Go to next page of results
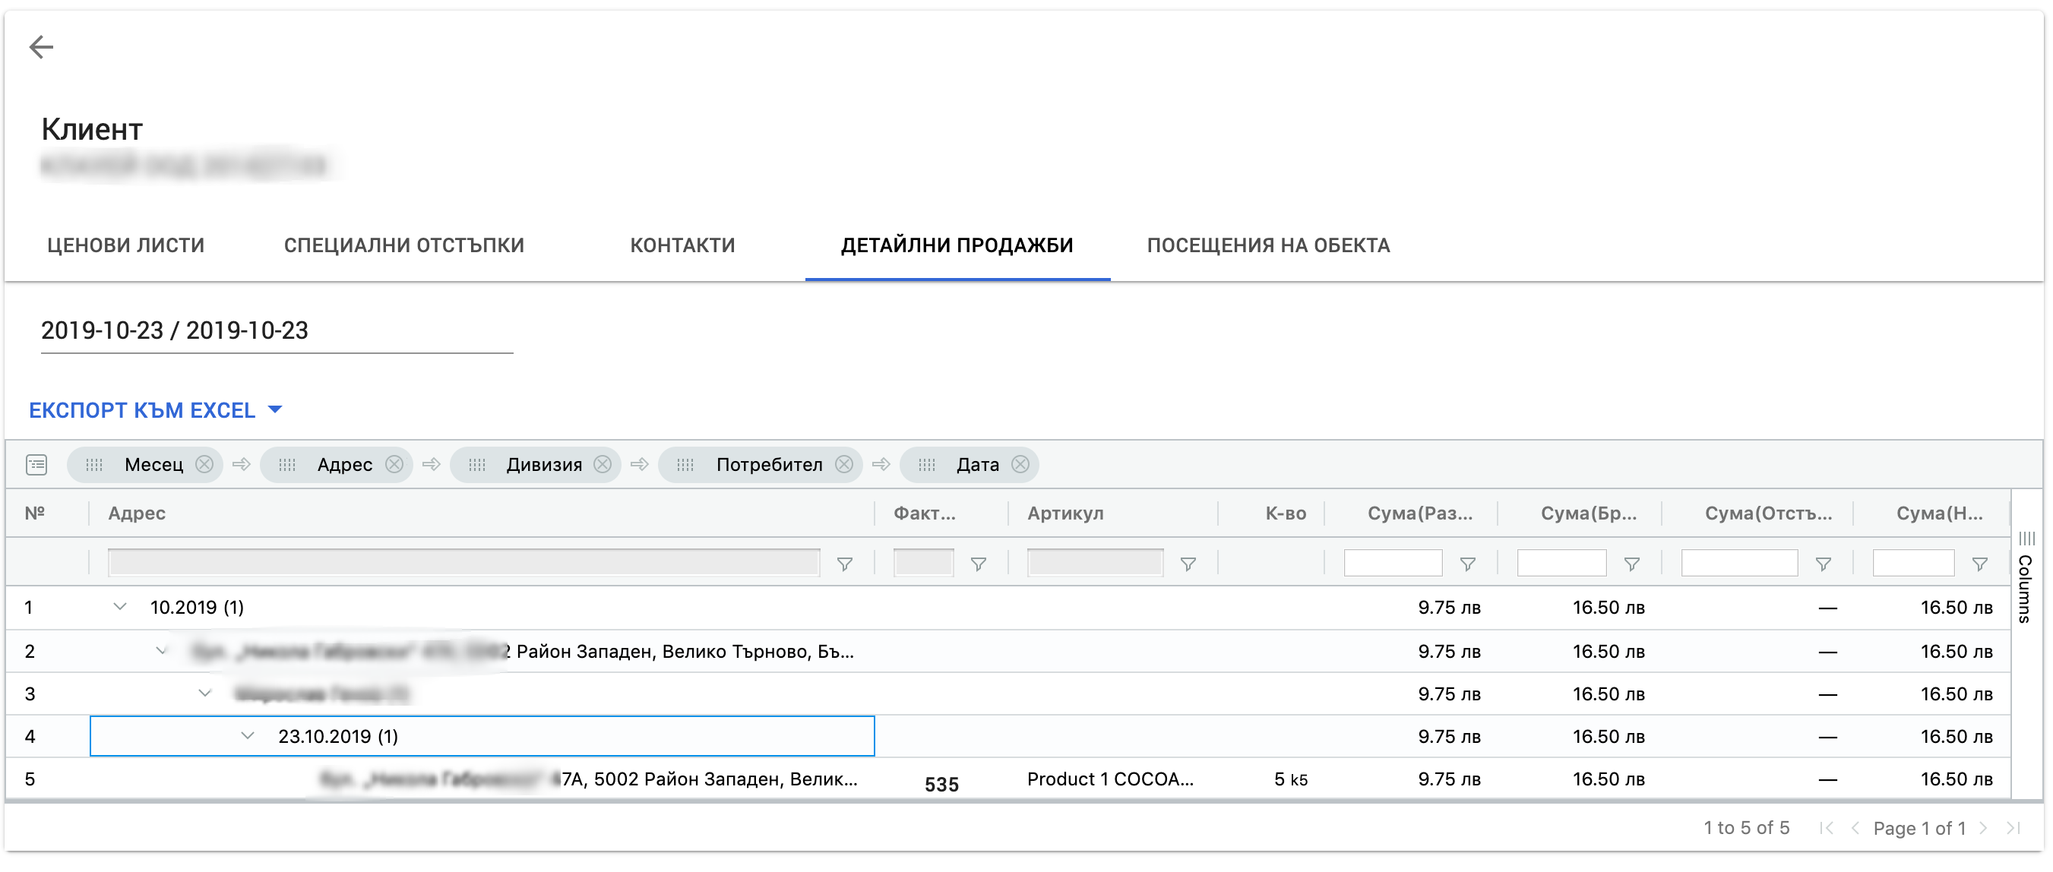Screen dimensions: 2053x872 click(x=1984, y=827)
